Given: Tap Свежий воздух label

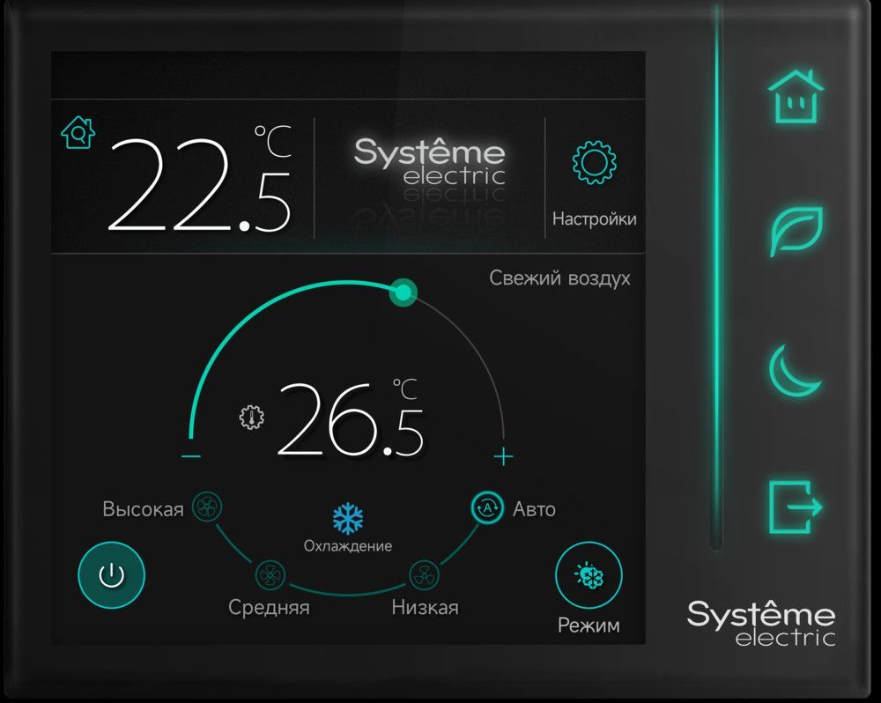Looking at the screenshot, I should (561, 277).
